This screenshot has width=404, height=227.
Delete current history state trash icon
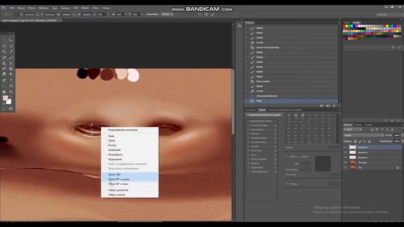pos(334,106)
